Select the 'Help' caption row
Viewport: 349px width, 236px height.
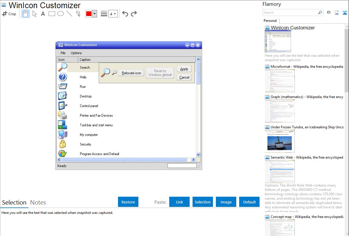click(x=83, y=77)
